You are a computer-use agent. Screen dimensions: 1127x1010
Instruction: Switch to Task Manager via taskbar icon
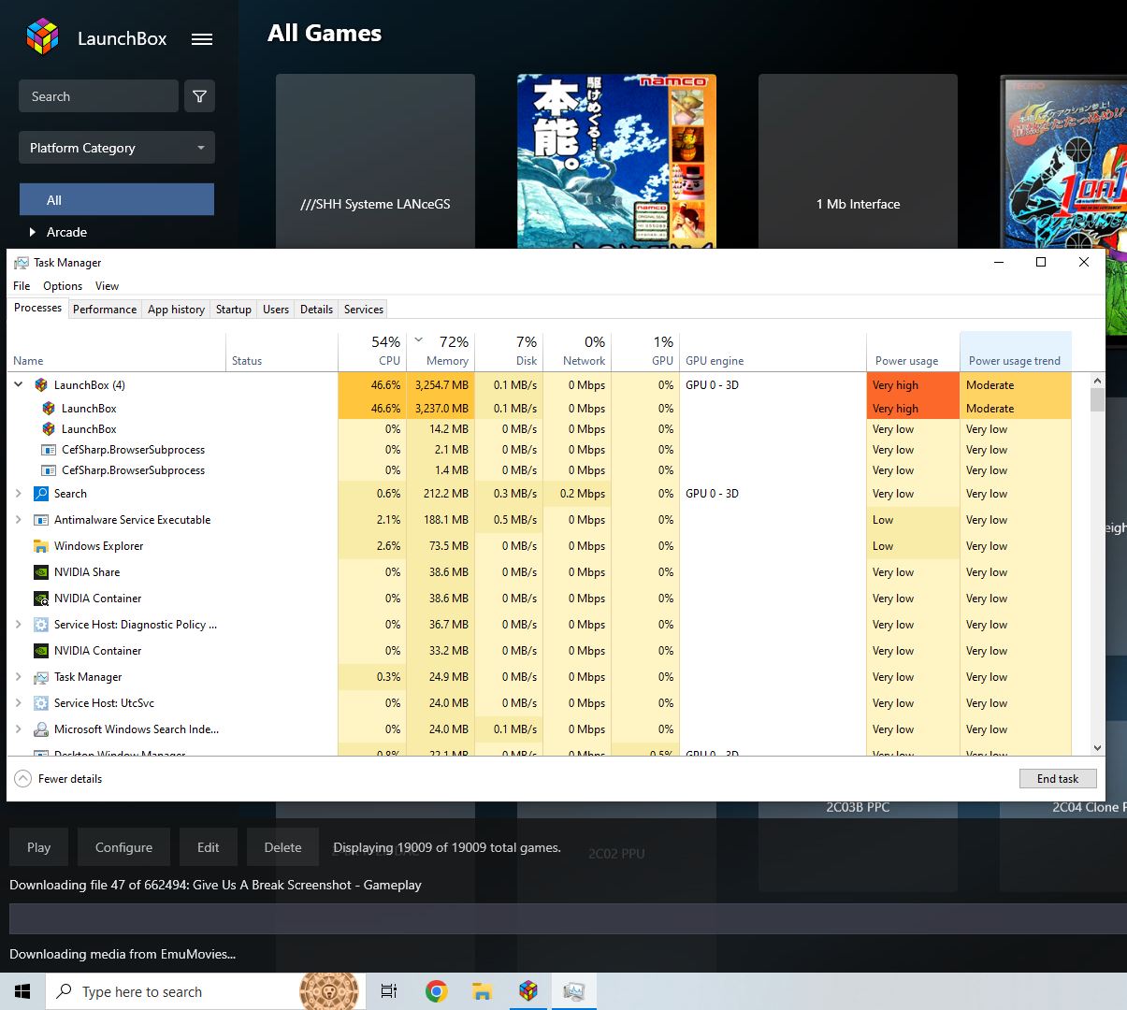pos(574,991)
